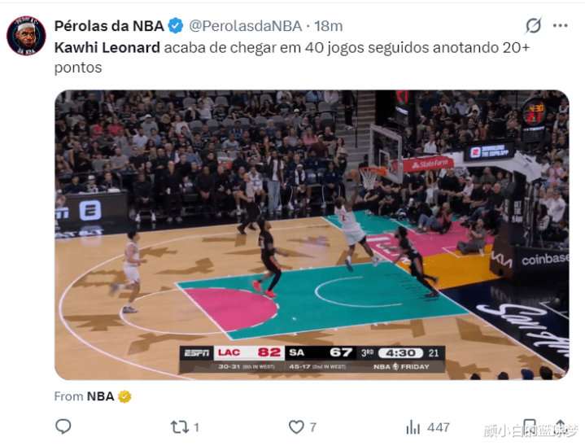Like the tweet with the heart icon

[x=296, y=427]
